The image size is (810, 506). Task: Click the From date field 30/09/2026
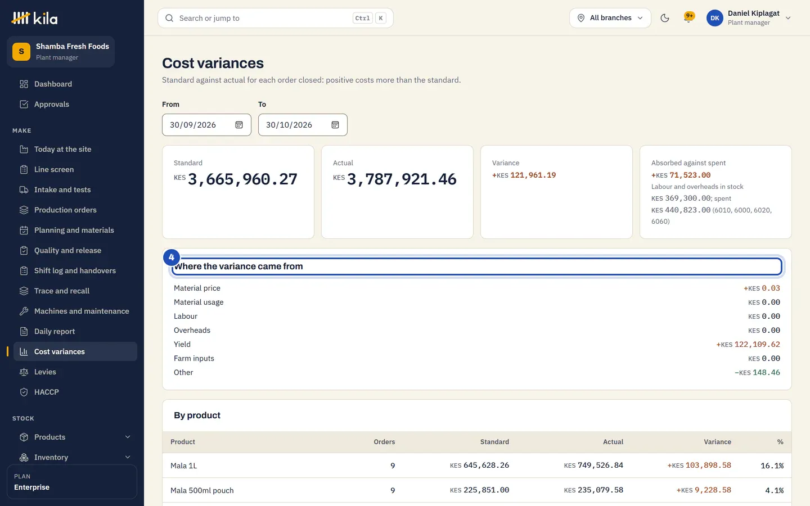click(206, 125)
